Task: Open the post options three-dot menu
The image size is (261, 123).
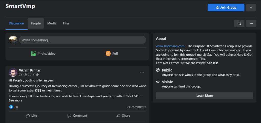Action: [x=142, y=72]
